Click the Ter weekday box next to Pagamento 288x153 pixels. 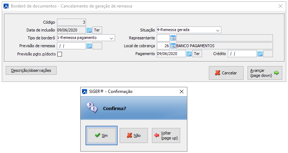pyautogui.click(x=197, y=54)
